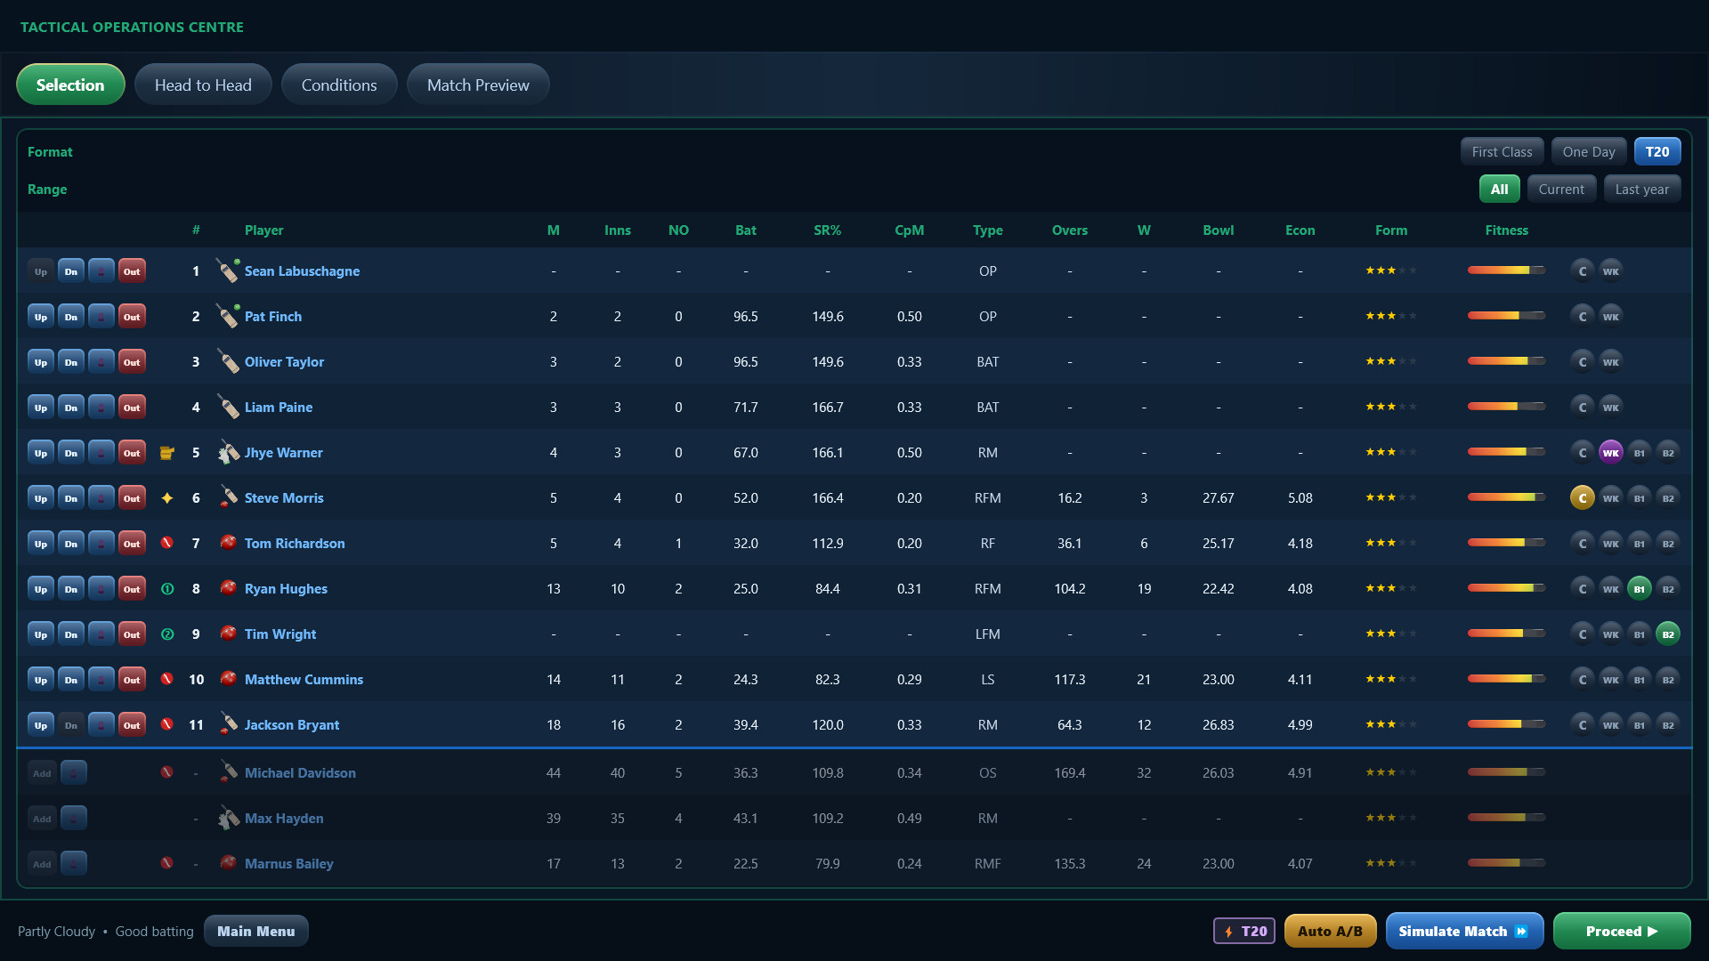1709x961 pixels.
Task: Return to the Main Menu
Action: click(x=255, y=932)
